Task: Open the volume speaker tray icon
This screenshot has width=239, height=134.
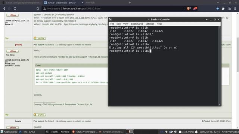Action: point(176,132)
